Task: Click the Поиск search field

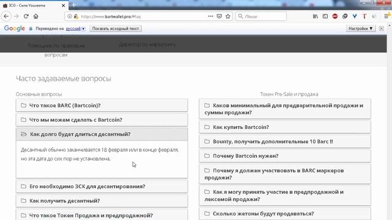Action: tap(261, 16)
